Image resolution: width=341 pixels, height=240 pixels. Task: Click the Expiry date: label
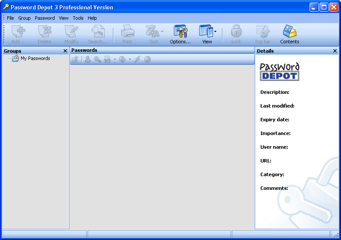(275, 120)
